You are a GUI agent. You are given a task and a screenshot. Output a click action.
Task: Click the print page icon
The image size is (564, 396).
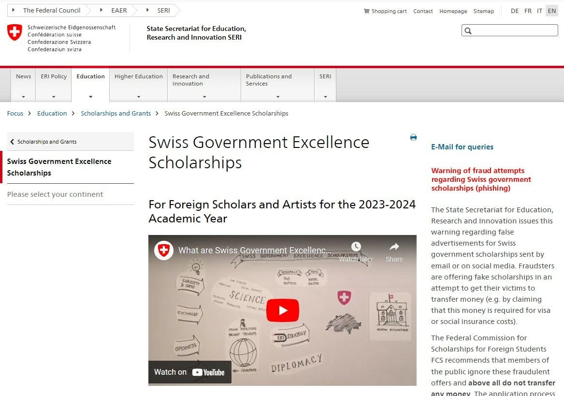tap(413, 137)
